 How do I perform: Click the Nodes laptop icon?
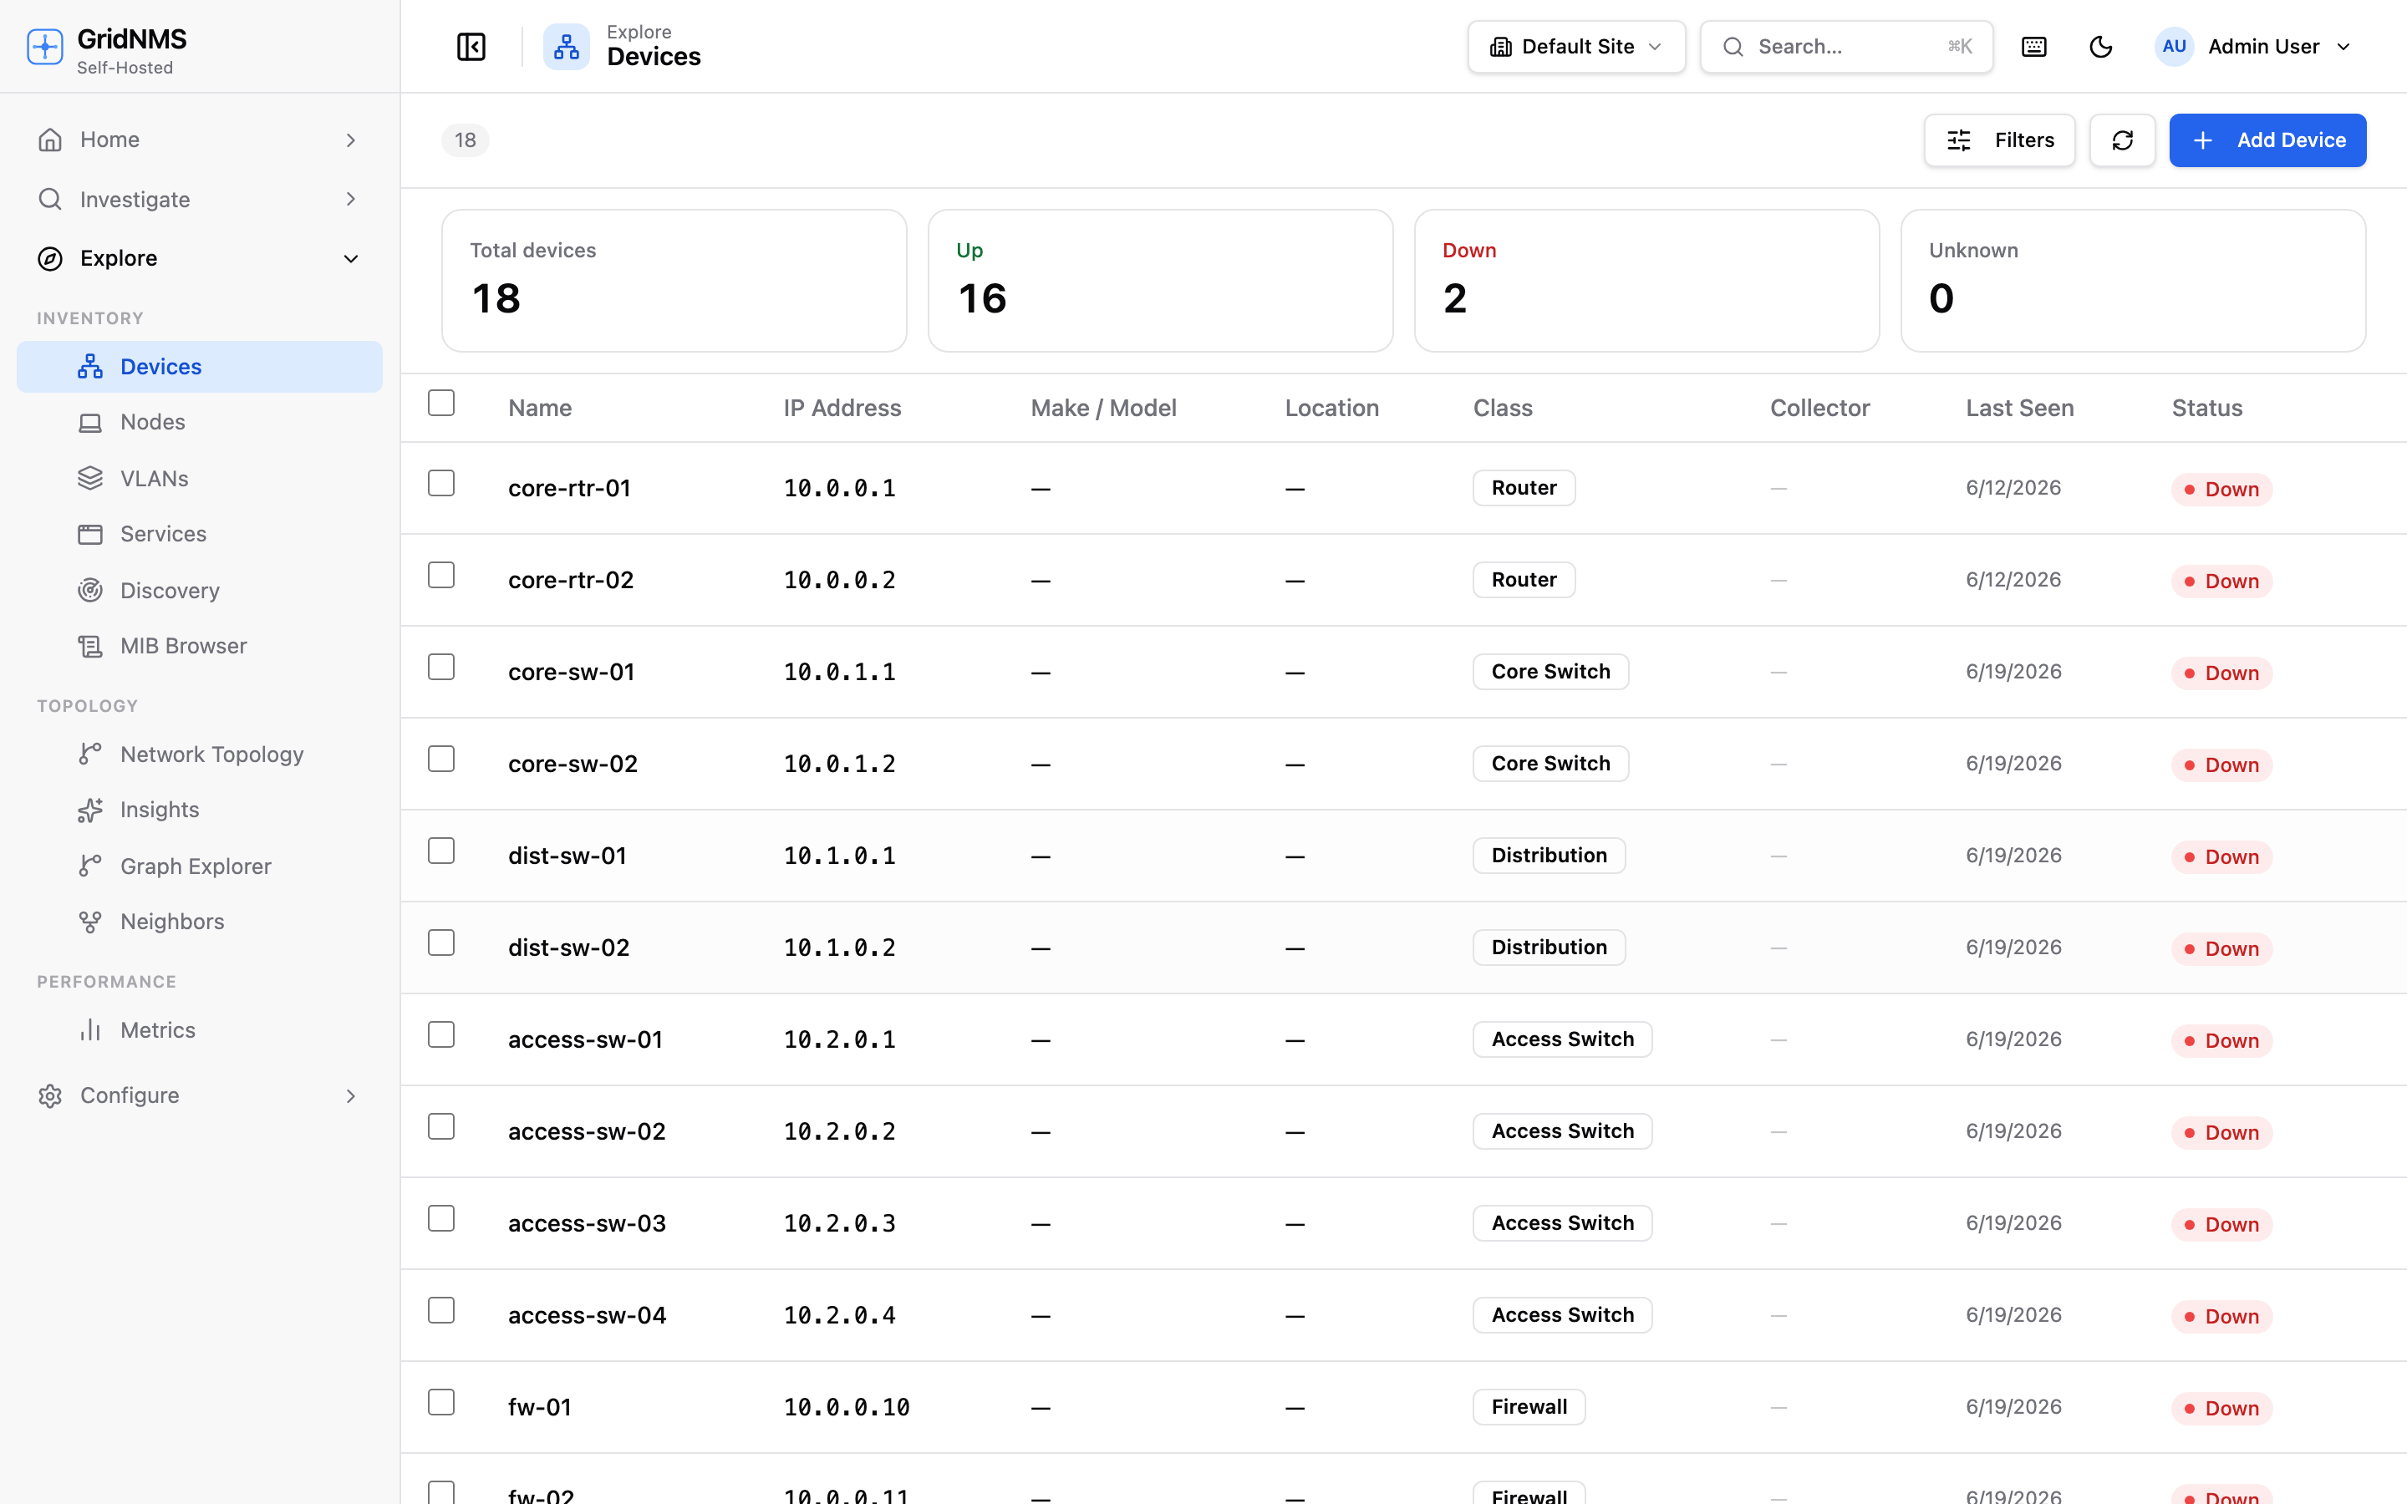90,423
